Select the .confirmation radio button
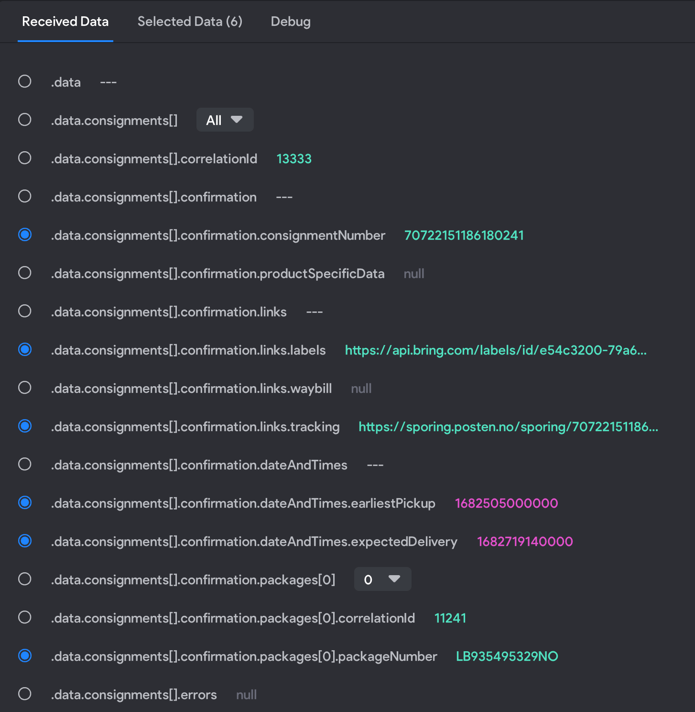This screenshot has height=712, width=695. 25,196
